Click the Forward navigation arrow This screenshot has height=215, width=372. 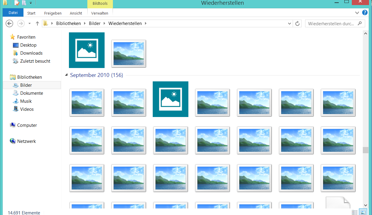(x=21, y=23)
